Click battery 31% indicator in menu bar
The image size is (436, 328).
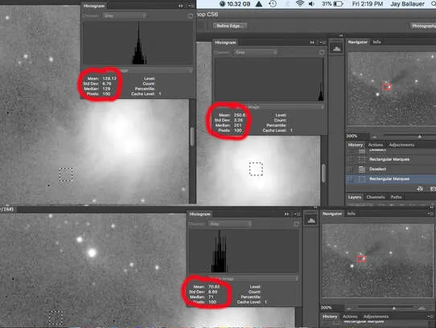click(x=332, y=4)
